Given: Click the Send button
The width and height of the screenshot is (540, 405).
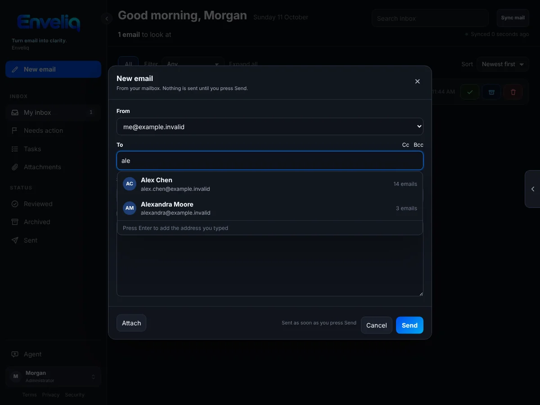Looking at the screenshot, I should click(409, 325).
